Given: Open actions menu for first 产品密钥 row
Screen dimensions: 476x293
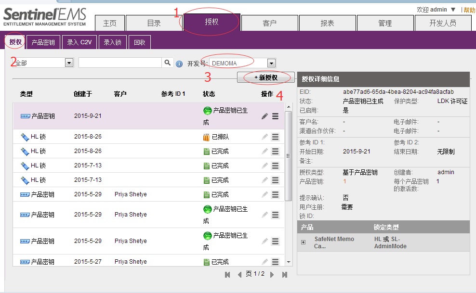Looking at the screenshot, I should (275, 116).
